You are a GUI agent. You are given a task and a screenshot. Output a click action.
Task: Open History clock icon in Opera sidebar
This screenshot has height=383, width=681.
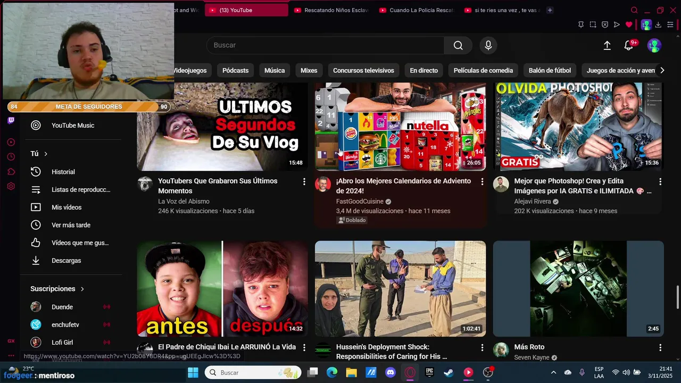(x=11, y=157)
